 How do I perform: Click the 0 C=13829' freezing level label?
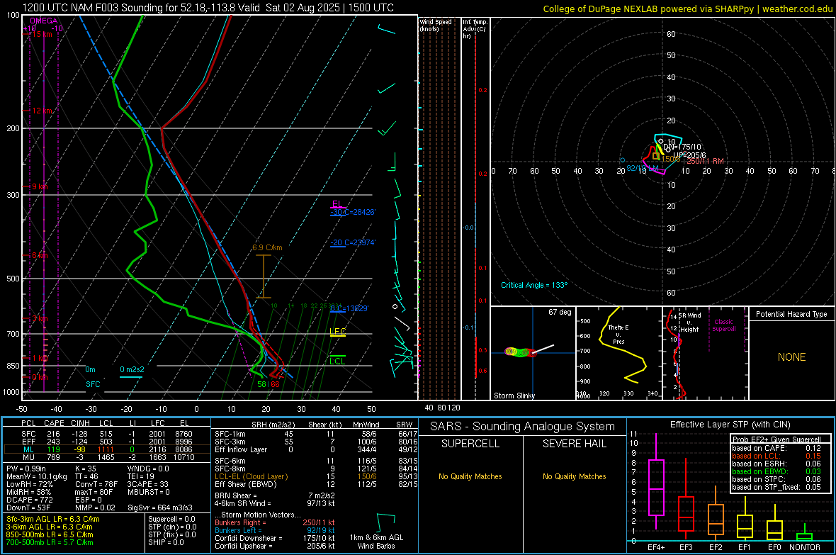[349, 308]
